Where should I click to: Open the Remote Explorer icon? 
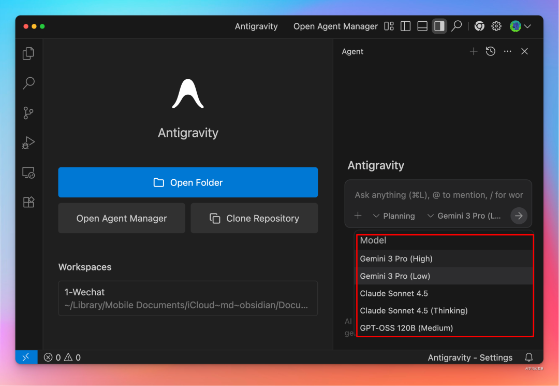pyautogui.click(x=28, y=173)
